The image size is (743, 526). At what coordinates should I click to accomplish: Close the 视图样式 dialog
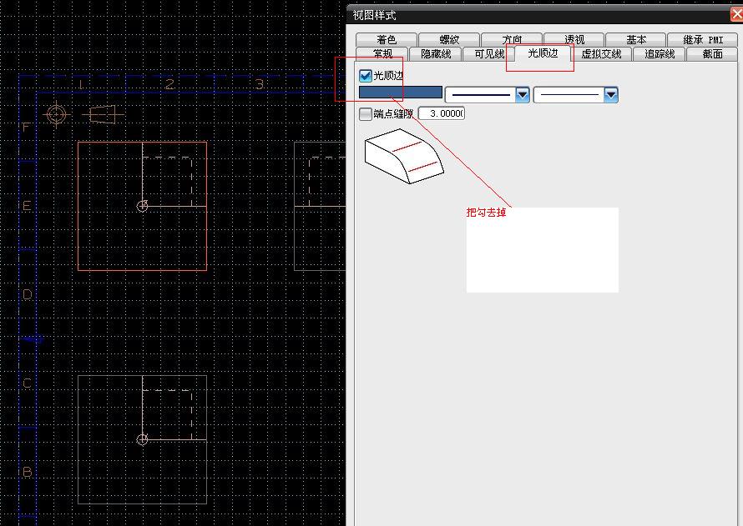point(737,15)
